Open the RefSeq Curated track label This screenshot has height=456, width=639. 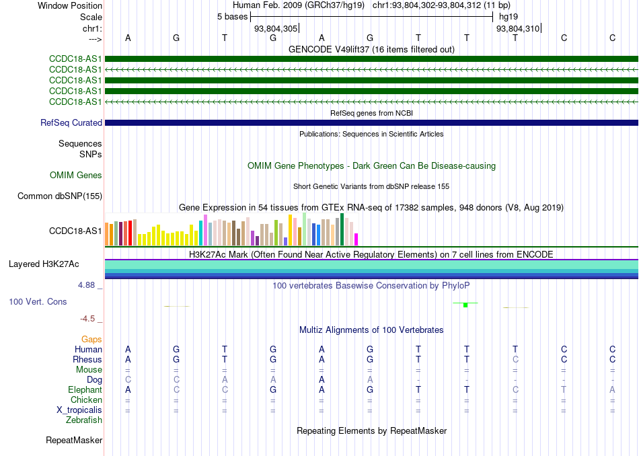click(71, 122)
